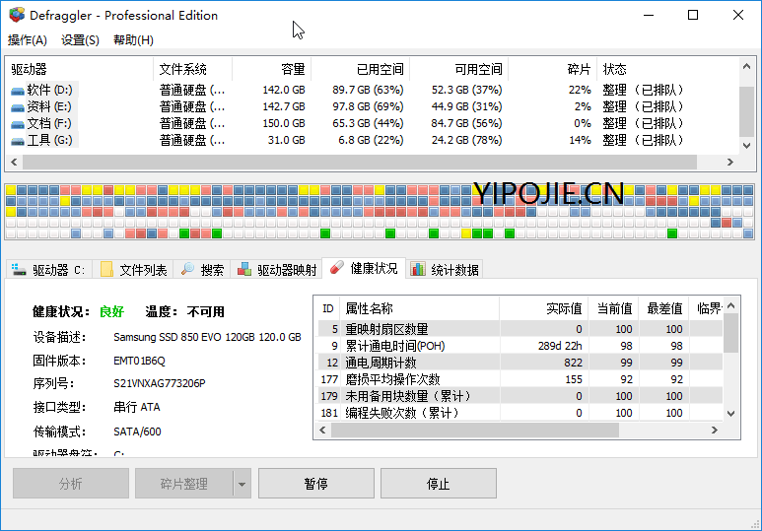The image size is (762, 531).
Task: Sort by the 可用空间 column header
Action: click(x=458, y=69)
